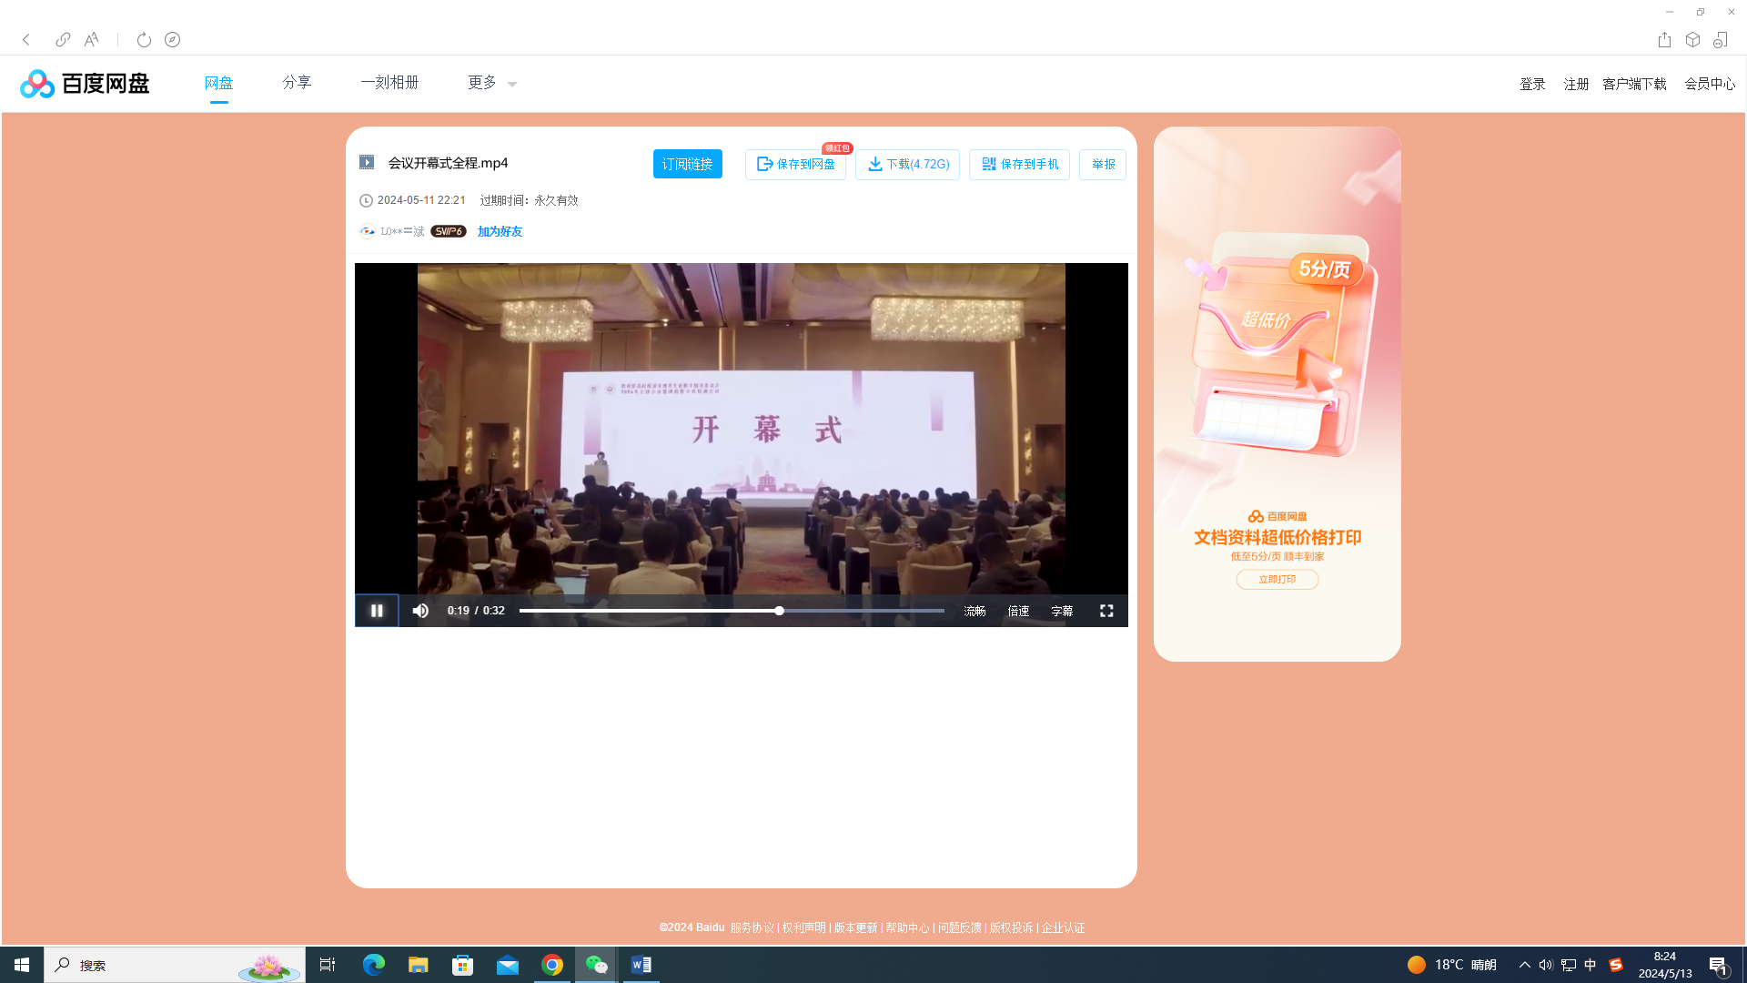
Task: Click the share export icon at top right
Action: point(1664,40)
